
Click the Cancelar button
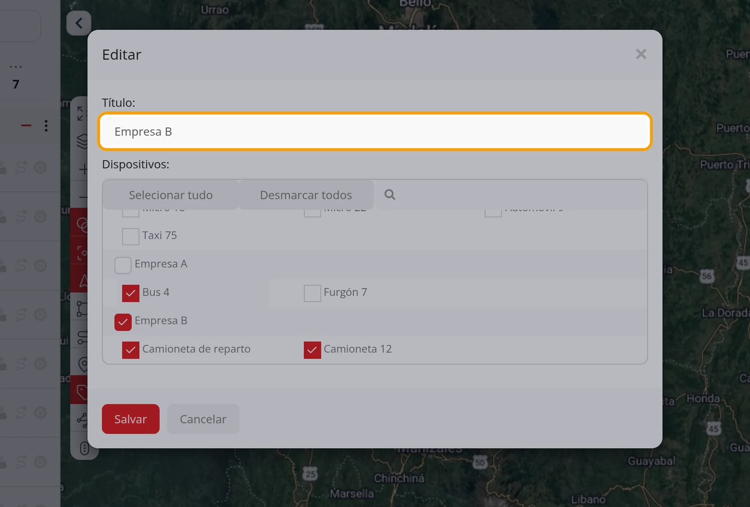tap(203, 419)
